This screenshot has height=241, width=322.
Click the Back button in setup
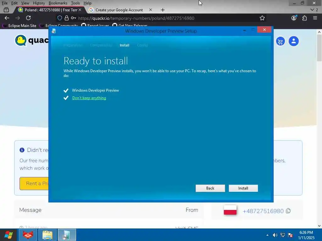click(210, 188)
